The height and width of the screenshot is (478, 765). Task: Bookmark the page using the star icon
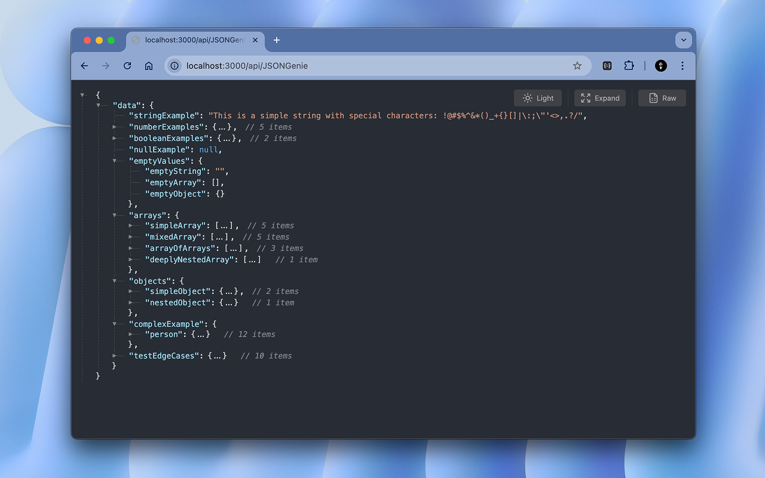click(x=577, y=66)
